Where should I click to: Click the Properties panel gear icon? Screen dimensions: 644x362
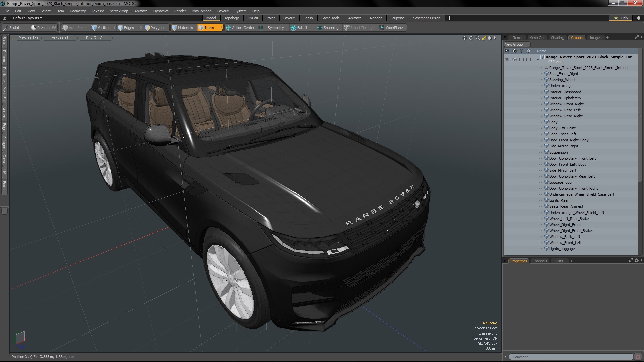coord(636,260)
